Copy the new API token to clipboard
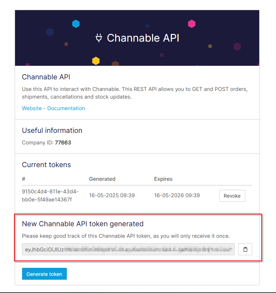 pos(245,249)
